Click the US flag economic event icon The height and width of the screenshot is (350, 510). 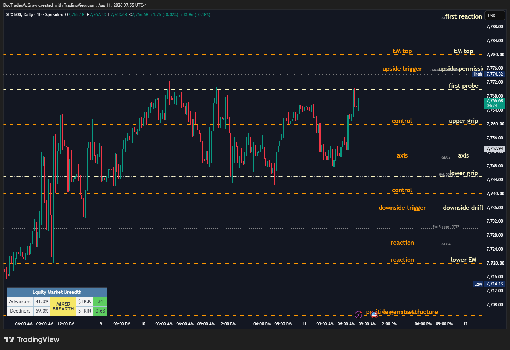tap(374, 315)
